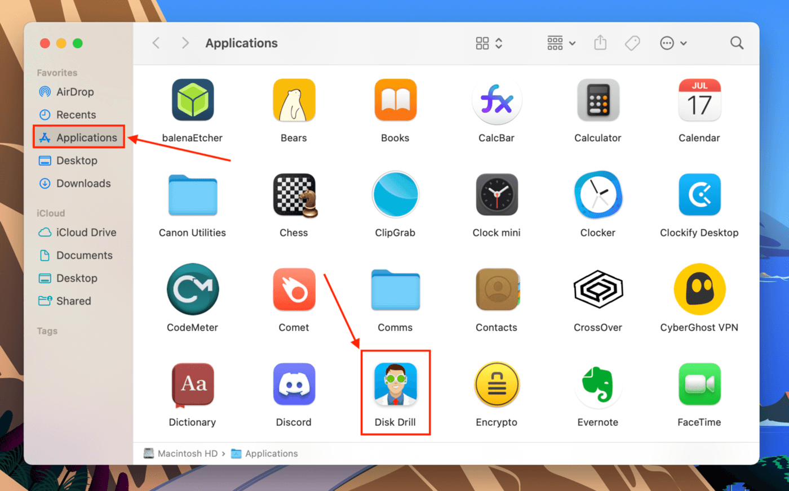This screenshot has height=491, width=789.
Task: Select the CyberGhost VPN app icon
Action: coord(699,289)
